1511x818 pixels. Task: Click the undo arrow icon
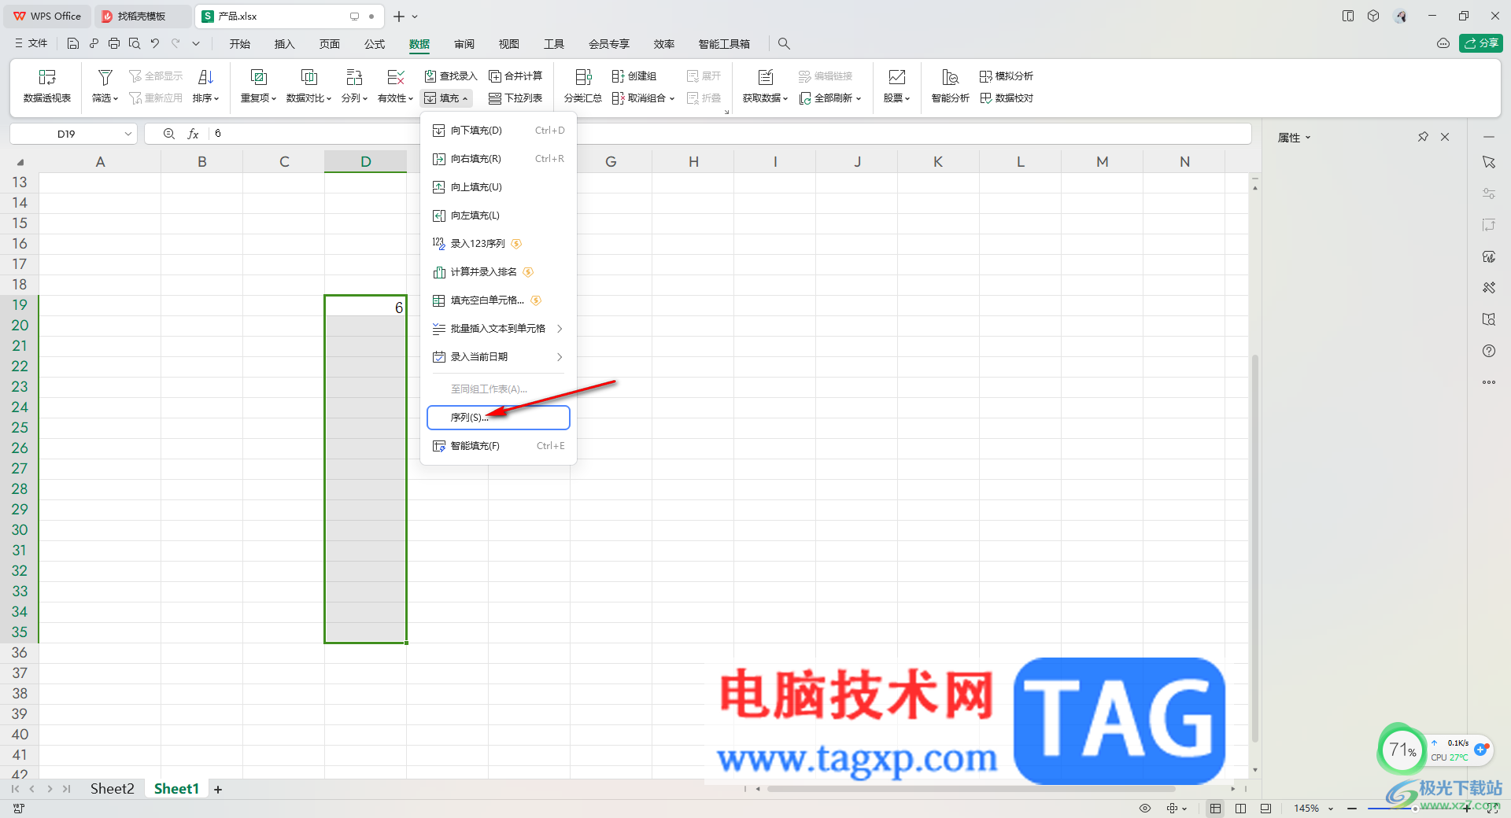155,44
